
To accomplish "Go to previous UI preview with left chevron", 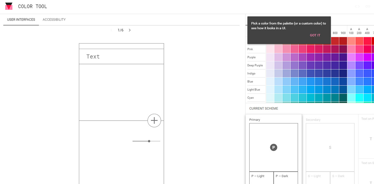I will tap(112, 30).
